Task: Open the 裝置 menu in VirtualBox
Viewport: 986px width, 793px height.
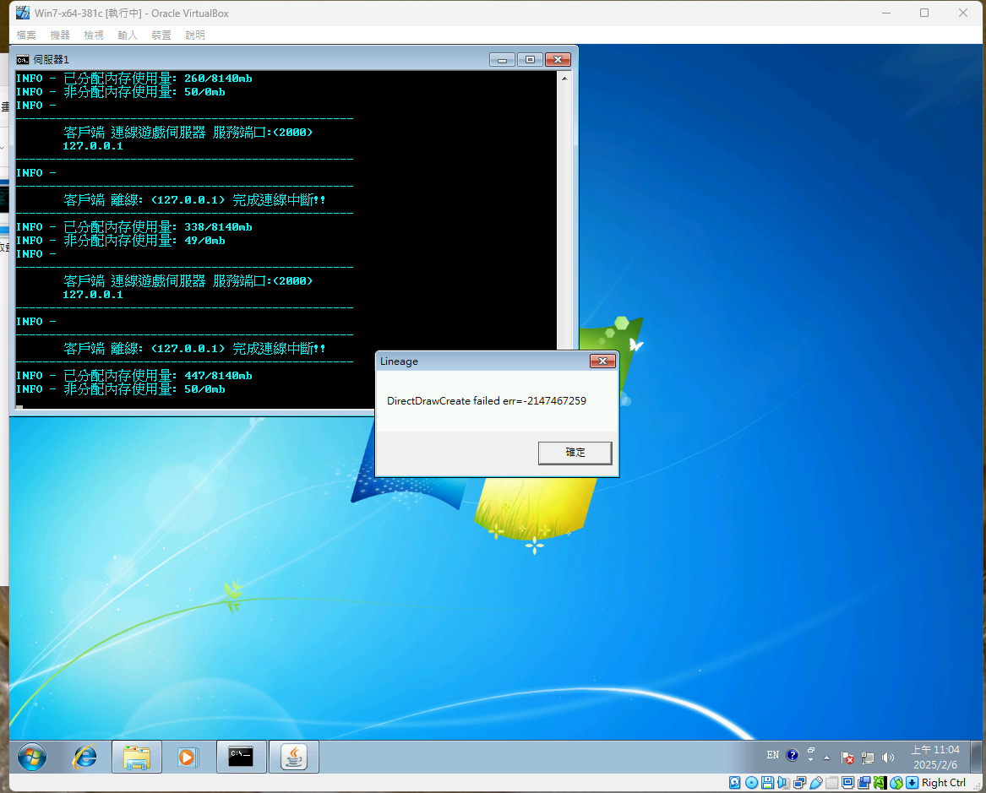Action: pyautogui.click(x=161, y=35)
